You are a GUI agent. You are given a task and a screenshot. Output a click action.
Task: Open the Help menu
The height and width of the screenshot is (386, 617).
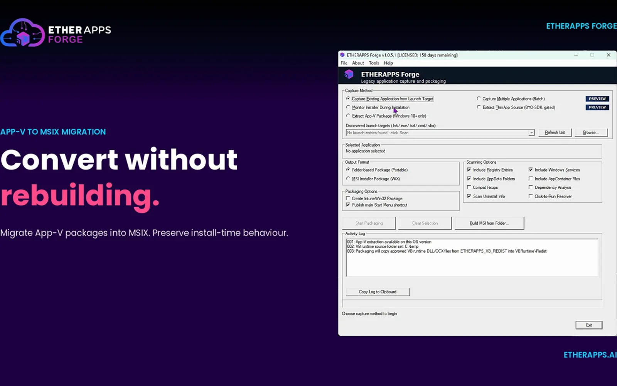point(388,63)
